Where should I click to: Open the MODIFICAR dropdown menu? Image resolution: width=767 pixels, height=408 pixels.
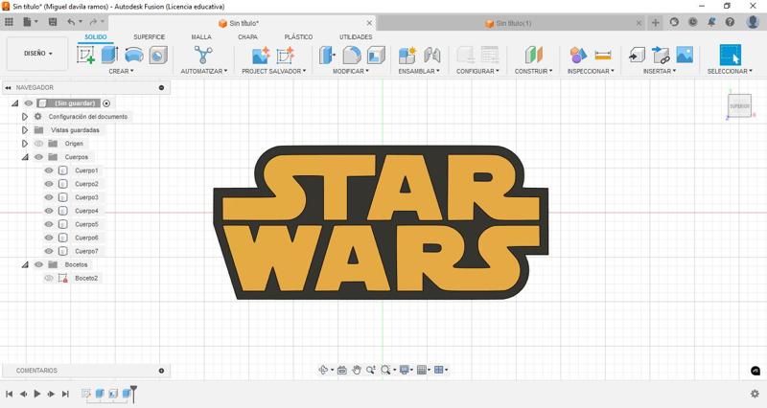tap(351, 71)
